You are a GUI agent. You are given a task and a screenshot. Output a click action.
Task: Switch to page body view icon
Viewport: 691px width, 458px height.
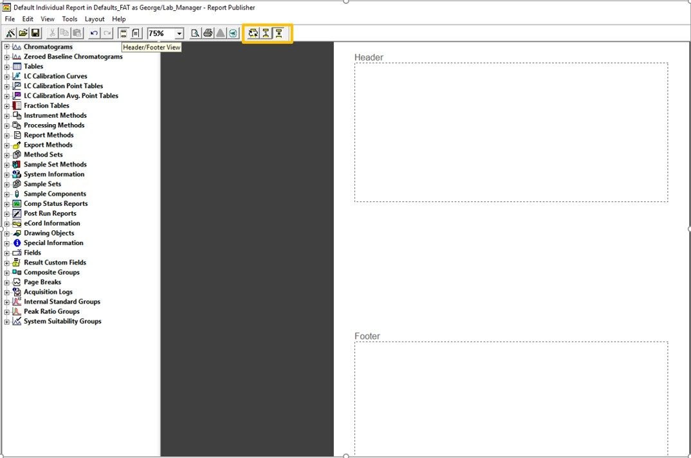click(x=136, y=33)
